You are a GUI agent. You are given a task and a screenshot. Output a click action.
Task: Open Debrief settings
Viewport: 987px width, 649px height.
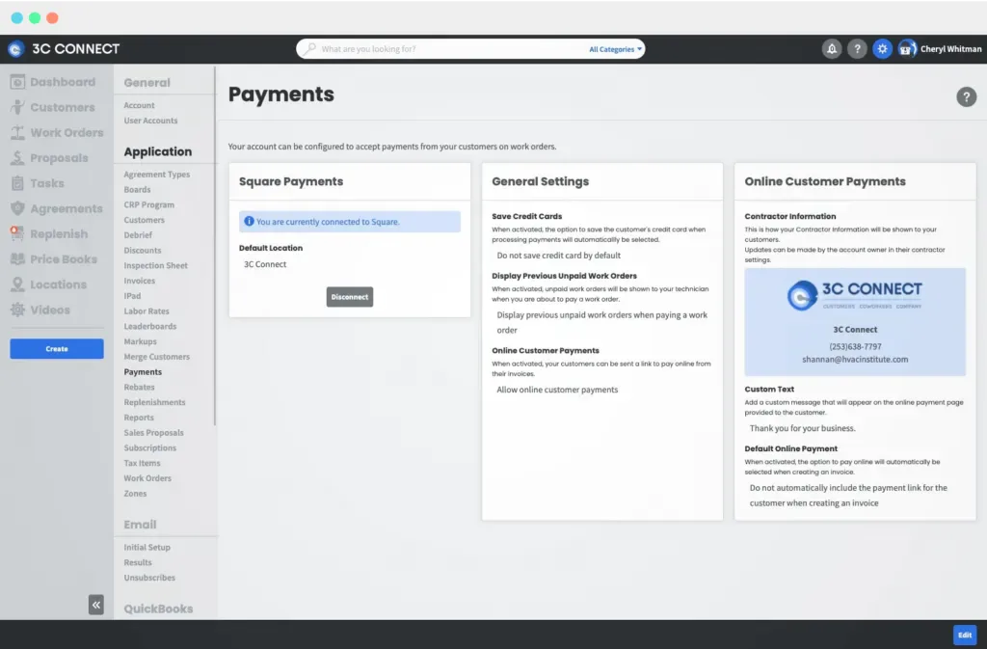tap(138, 234)
